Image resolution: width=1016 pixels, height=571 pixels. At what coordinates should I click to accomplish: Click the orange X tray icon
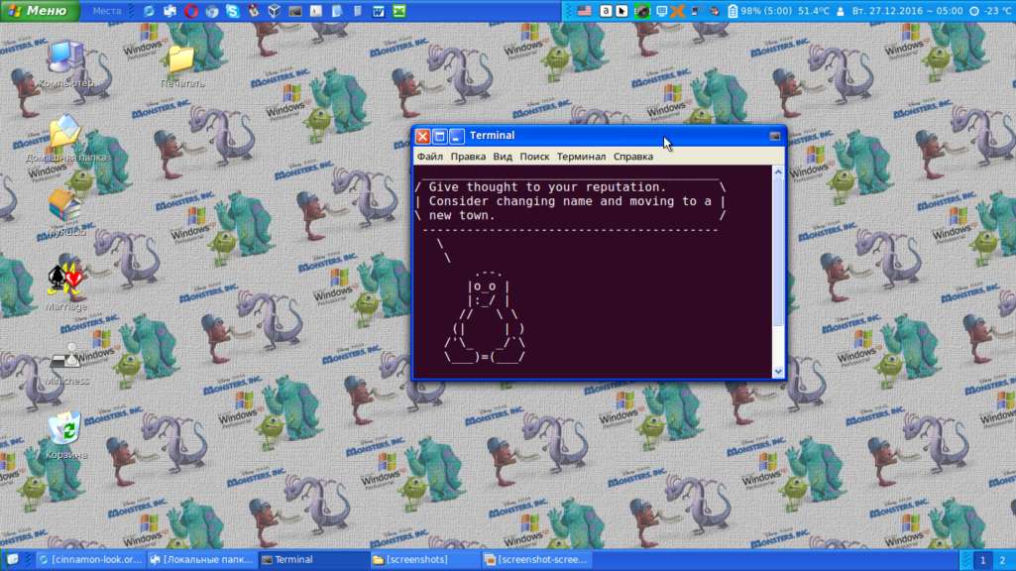pyautogui.click(x=678, y=11)
